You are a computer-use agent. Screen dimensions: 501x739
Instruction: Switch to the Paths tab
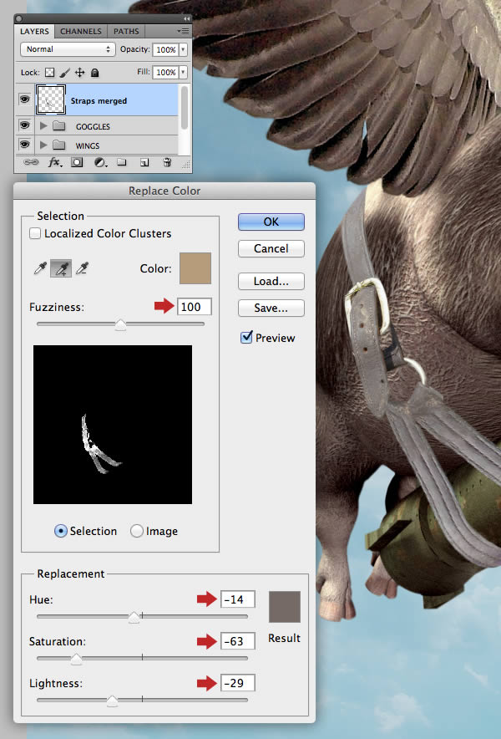[126, 32]
